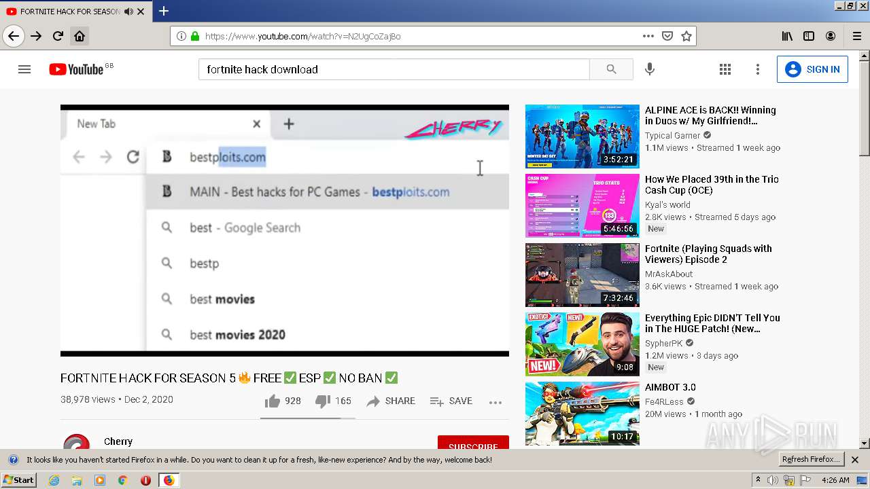Image resolution: width=870 pixels, height=489 pixels.
Task: Select the FORTNITE HACK FOR SEASON tab
Action: click(x=70, y=12)
